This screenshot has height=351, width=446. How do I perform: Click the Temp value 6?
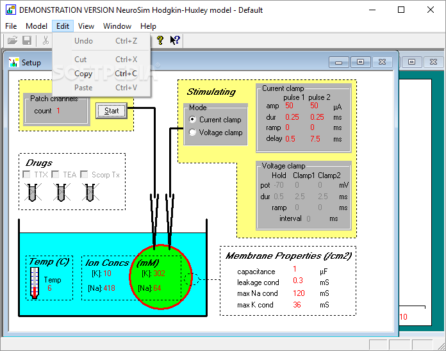pos(49,288)
